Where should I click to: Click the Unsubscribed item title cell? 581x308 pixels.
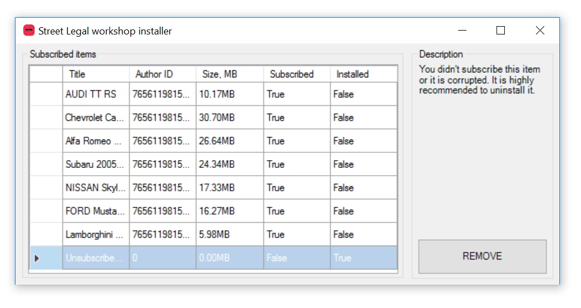pos(96,258)
